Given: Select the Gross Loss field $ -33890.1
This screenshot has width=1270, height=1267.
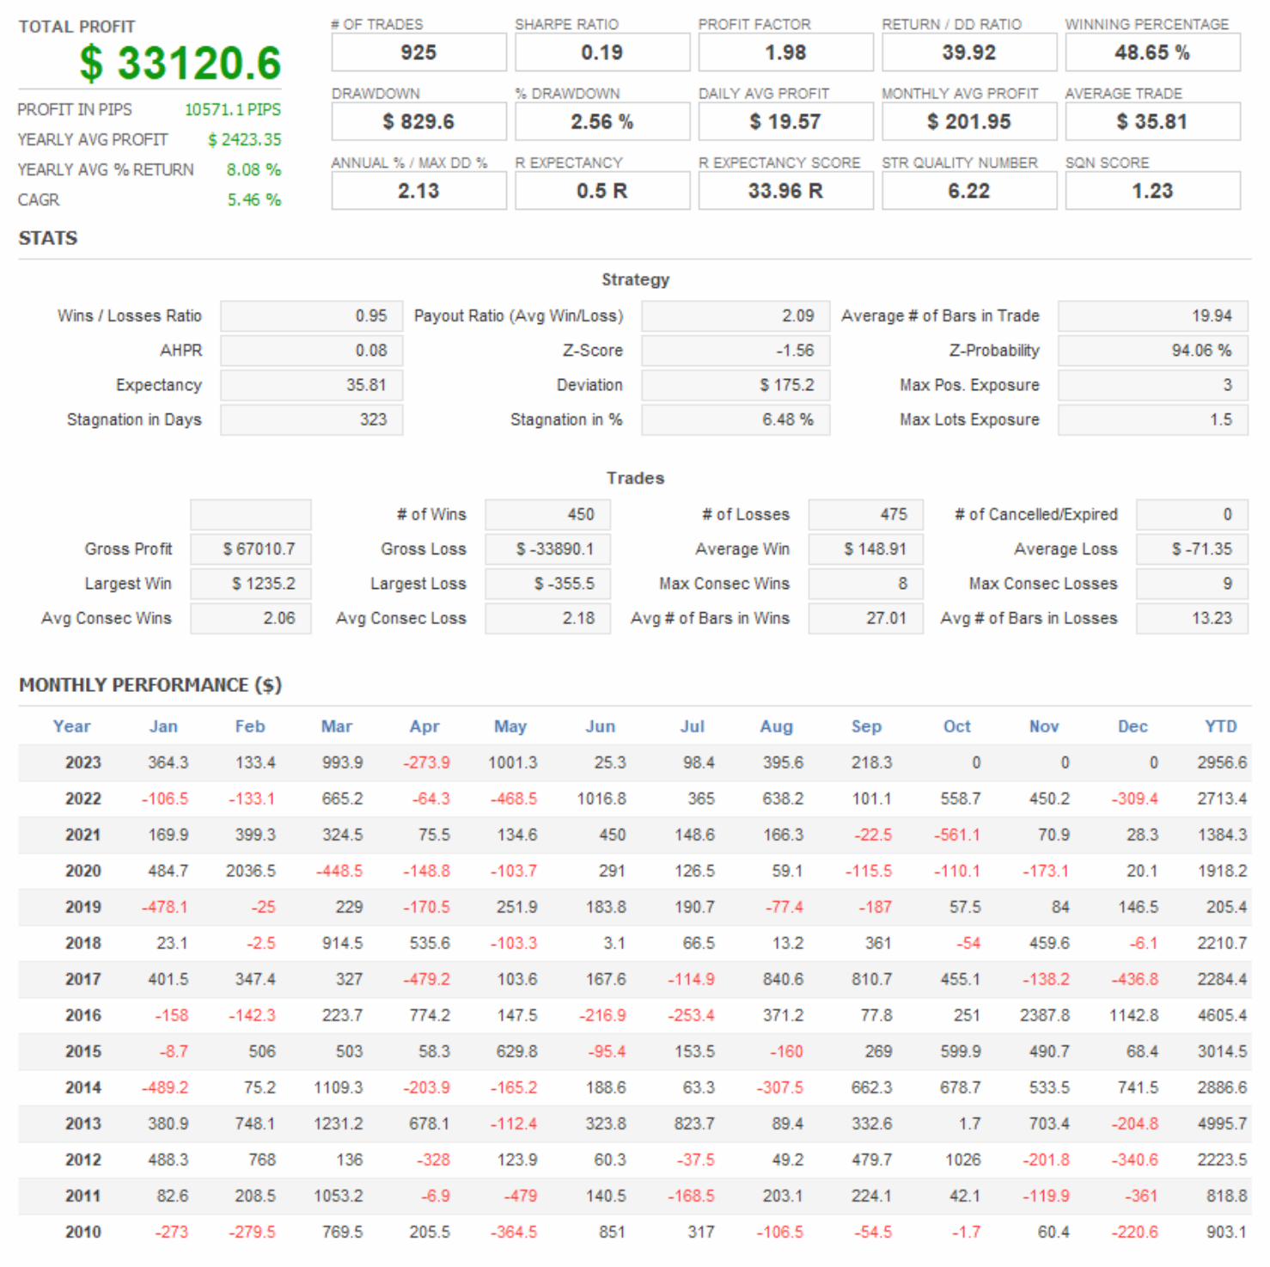Looking at the screenshot, I should [547, 548].
